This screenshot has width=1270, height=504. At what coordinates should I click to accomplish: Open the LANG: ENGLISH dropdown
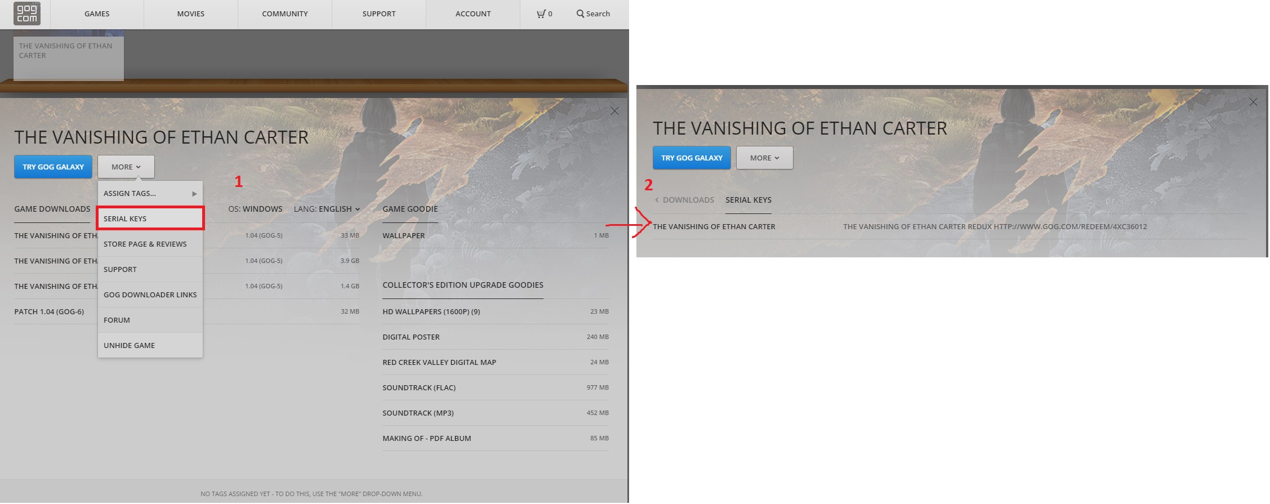coord(327,209)
